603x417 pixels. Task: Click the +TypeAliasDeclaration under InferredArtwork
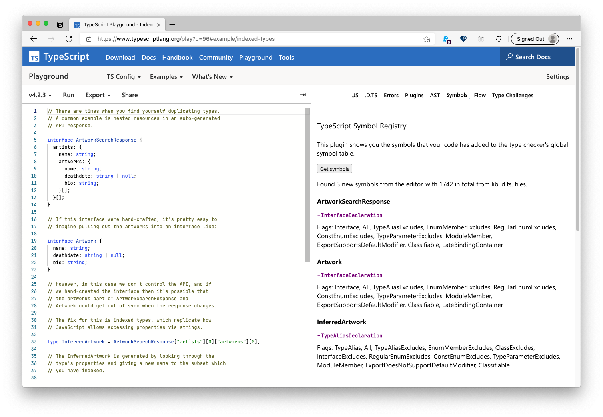[x=350, y=336]
